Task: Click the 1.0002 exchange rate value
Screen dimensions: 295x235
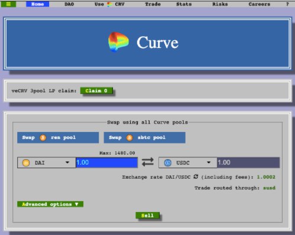Action: 266,177
